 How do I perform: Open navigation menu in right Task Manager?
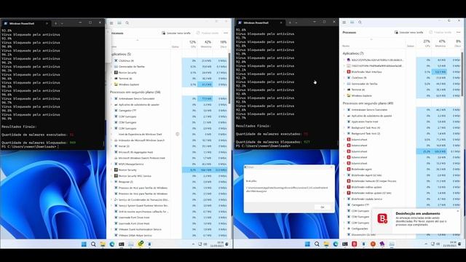coord(344,23)
